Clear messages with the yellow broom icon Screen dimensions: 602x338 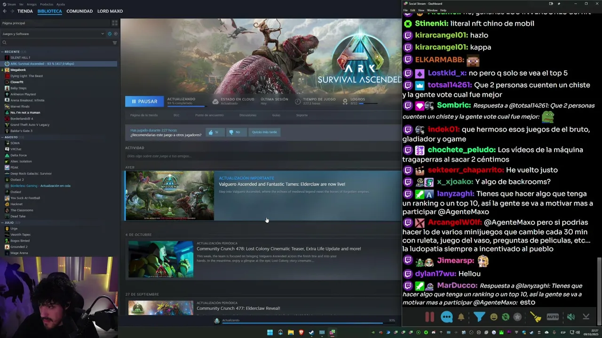point(536,317)
